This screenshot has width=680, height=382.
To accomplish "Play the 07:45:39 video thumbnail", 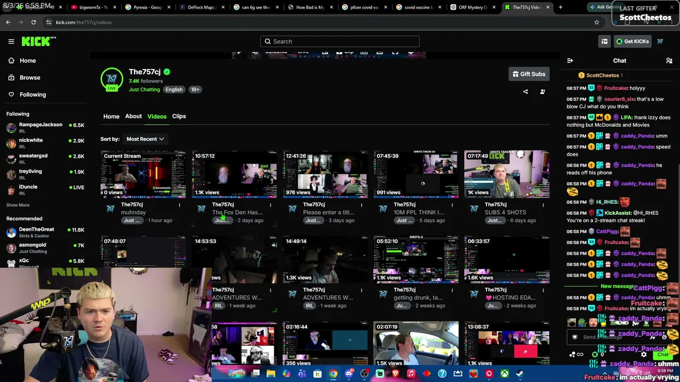I will pos(416,174).
